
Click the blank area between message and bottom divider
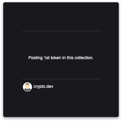tap(61, 70)
